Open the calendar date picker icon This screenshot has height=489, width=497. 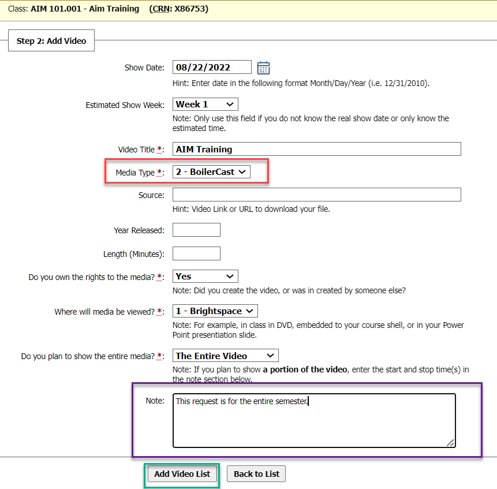(263, 68)
